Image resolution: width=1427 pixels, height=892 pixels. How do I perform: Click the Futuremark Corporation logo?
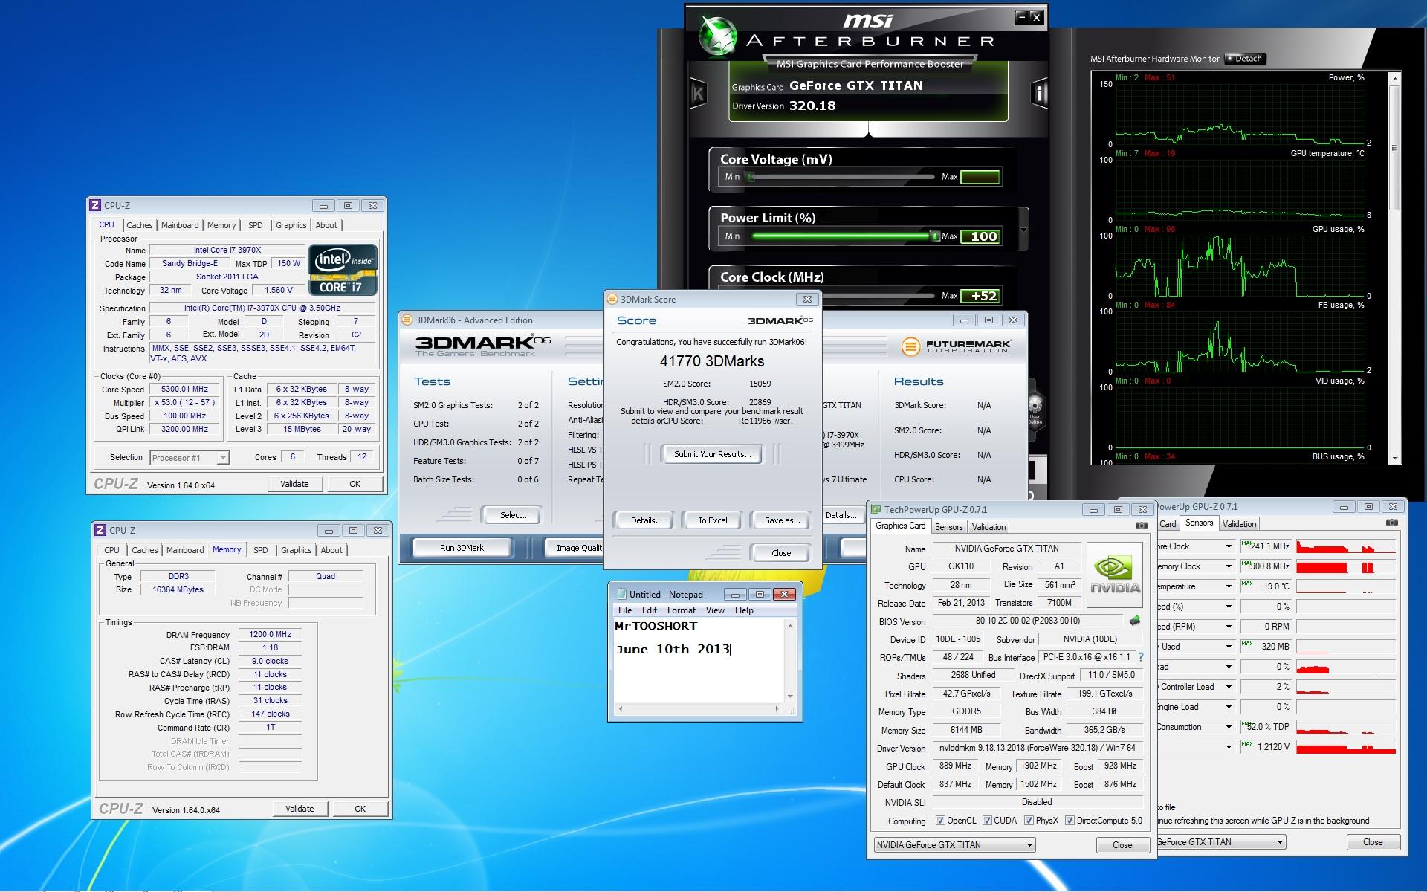tap(956, 346)
